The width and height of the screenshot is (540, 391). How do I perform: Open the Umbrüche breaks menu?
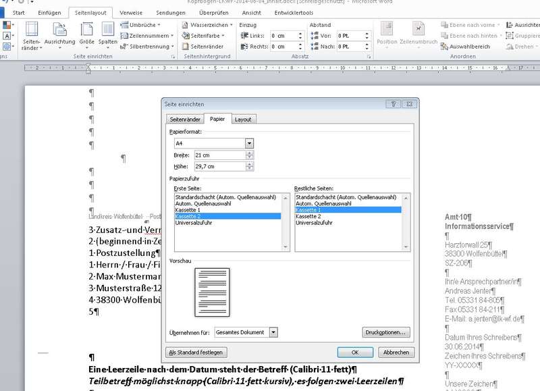click(x=140, y=25)
